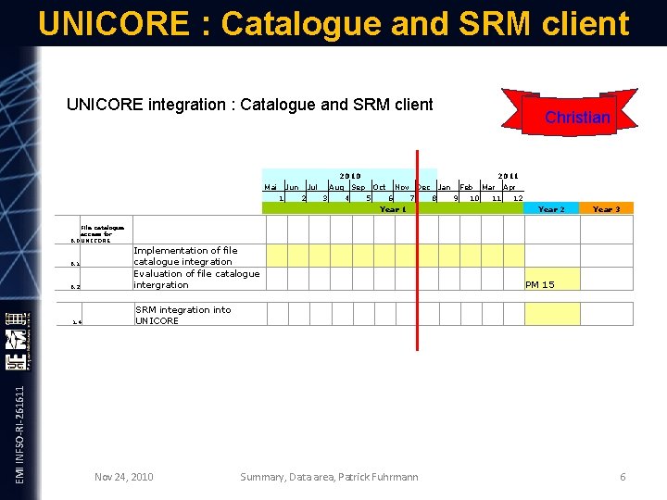
Task: Click month number '12' under Apr
Action: pos(518,198)
